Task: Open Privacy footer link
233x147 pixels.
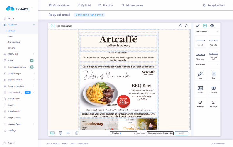Action: point(65,143)
